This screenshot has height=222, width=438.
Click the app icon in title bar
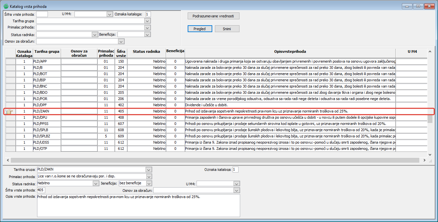[x=5, y=6]
